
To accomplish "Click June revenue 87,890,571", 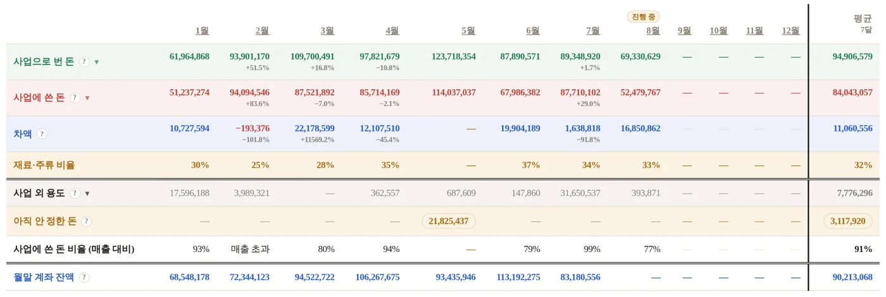I will coord(520,57).
